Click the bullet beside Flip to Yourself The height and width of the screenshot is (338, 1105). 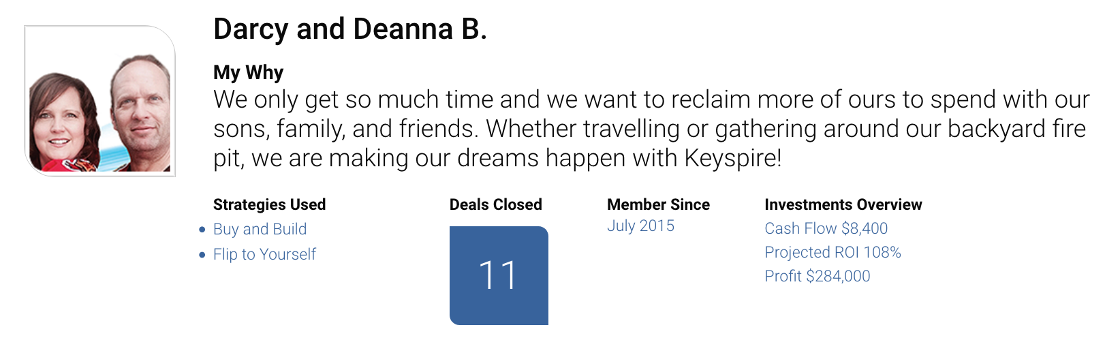click(x=202, y=255)
